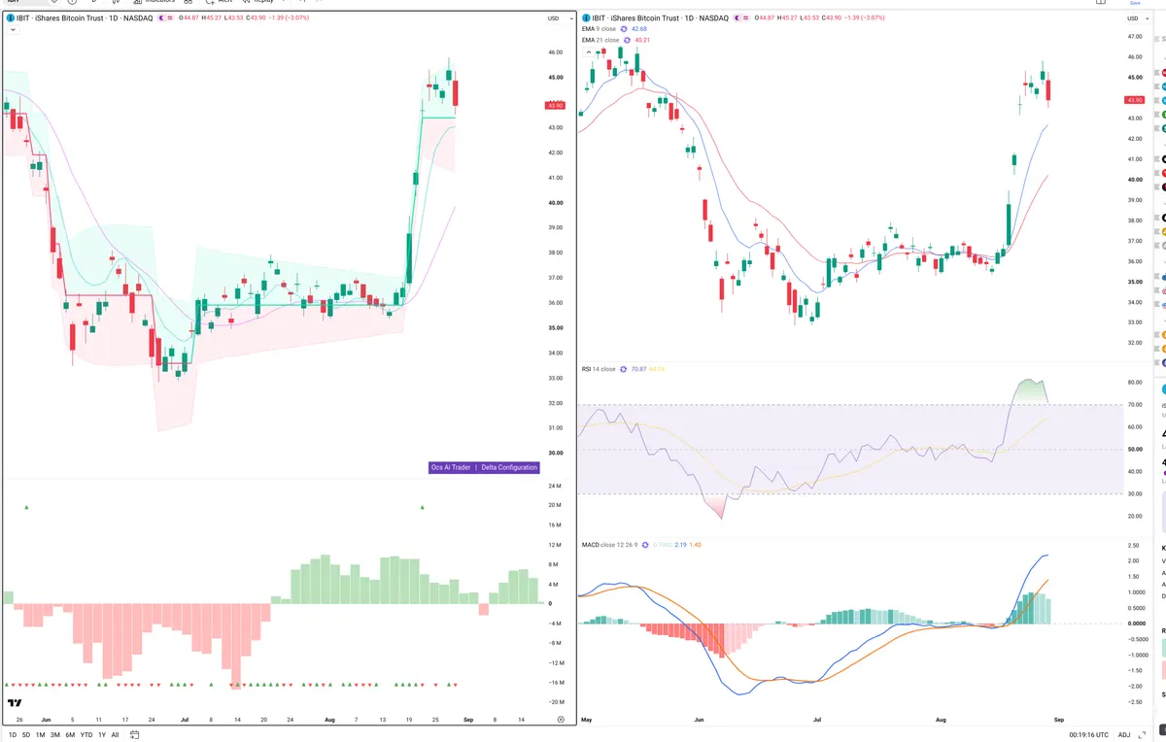
Task: Toggle ADJ adjusted data button
Action: 1124,734
